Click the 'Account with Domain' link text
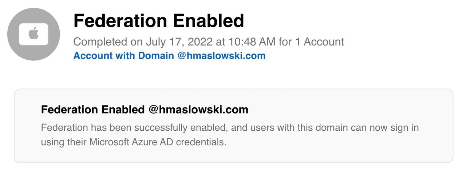Screen dimensions: 466x170 point(124,56)
